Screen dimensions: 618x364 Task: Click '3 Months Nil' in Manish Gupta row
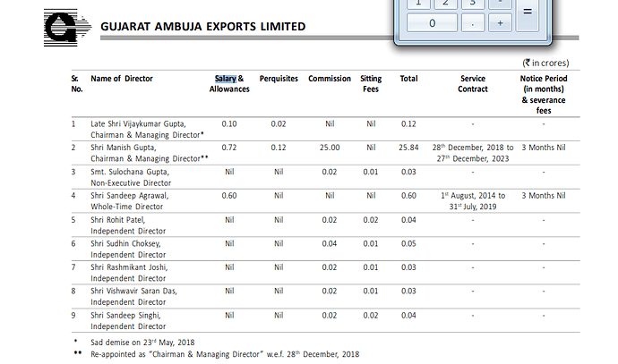pyautogui.click(x=544, y=148)
